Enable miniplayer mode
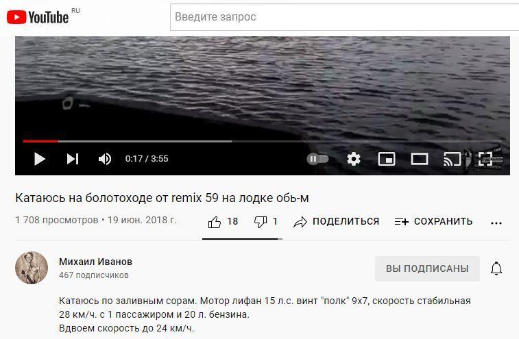This screenshot has height=339, width=519. pyautogui.click(x=386, y=159)
